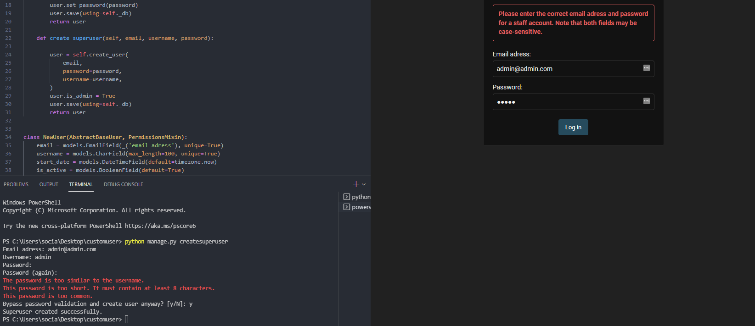Click 'Bypass password validation' prompt line
This screenshot has height=326, width=755.
[97, 304]
